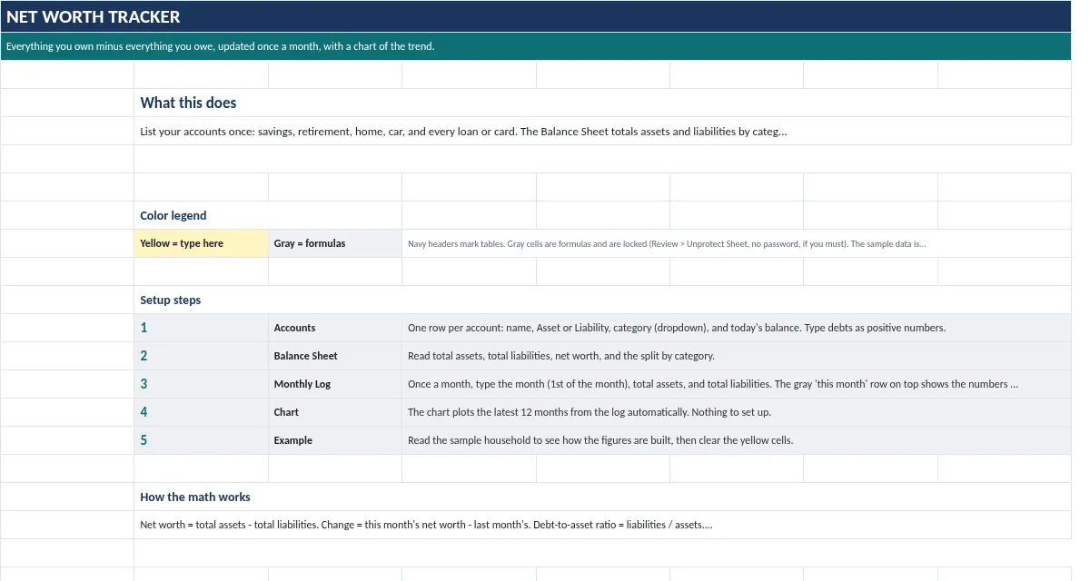Click the 'chart plots the latest 12 months' text
Screen dimensions: 1090x581
[x=737, y=412]
